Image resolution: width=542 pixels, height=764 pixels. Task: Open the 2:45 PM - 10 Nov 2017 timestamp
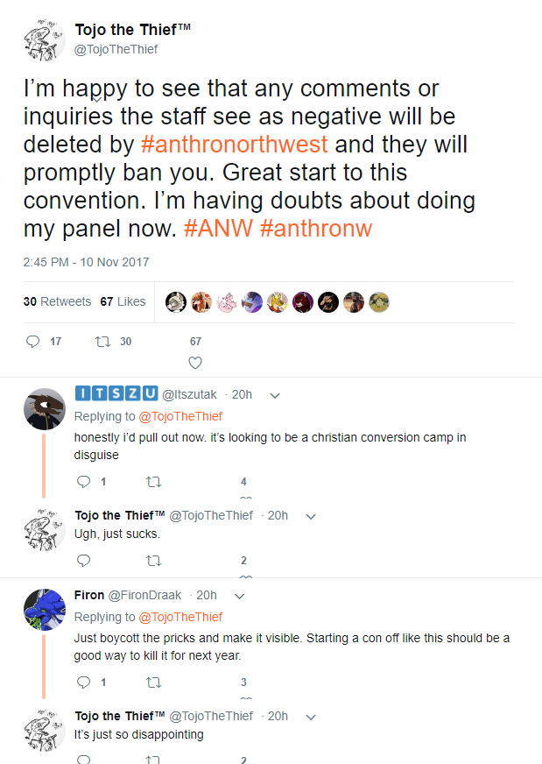(86, 262)
